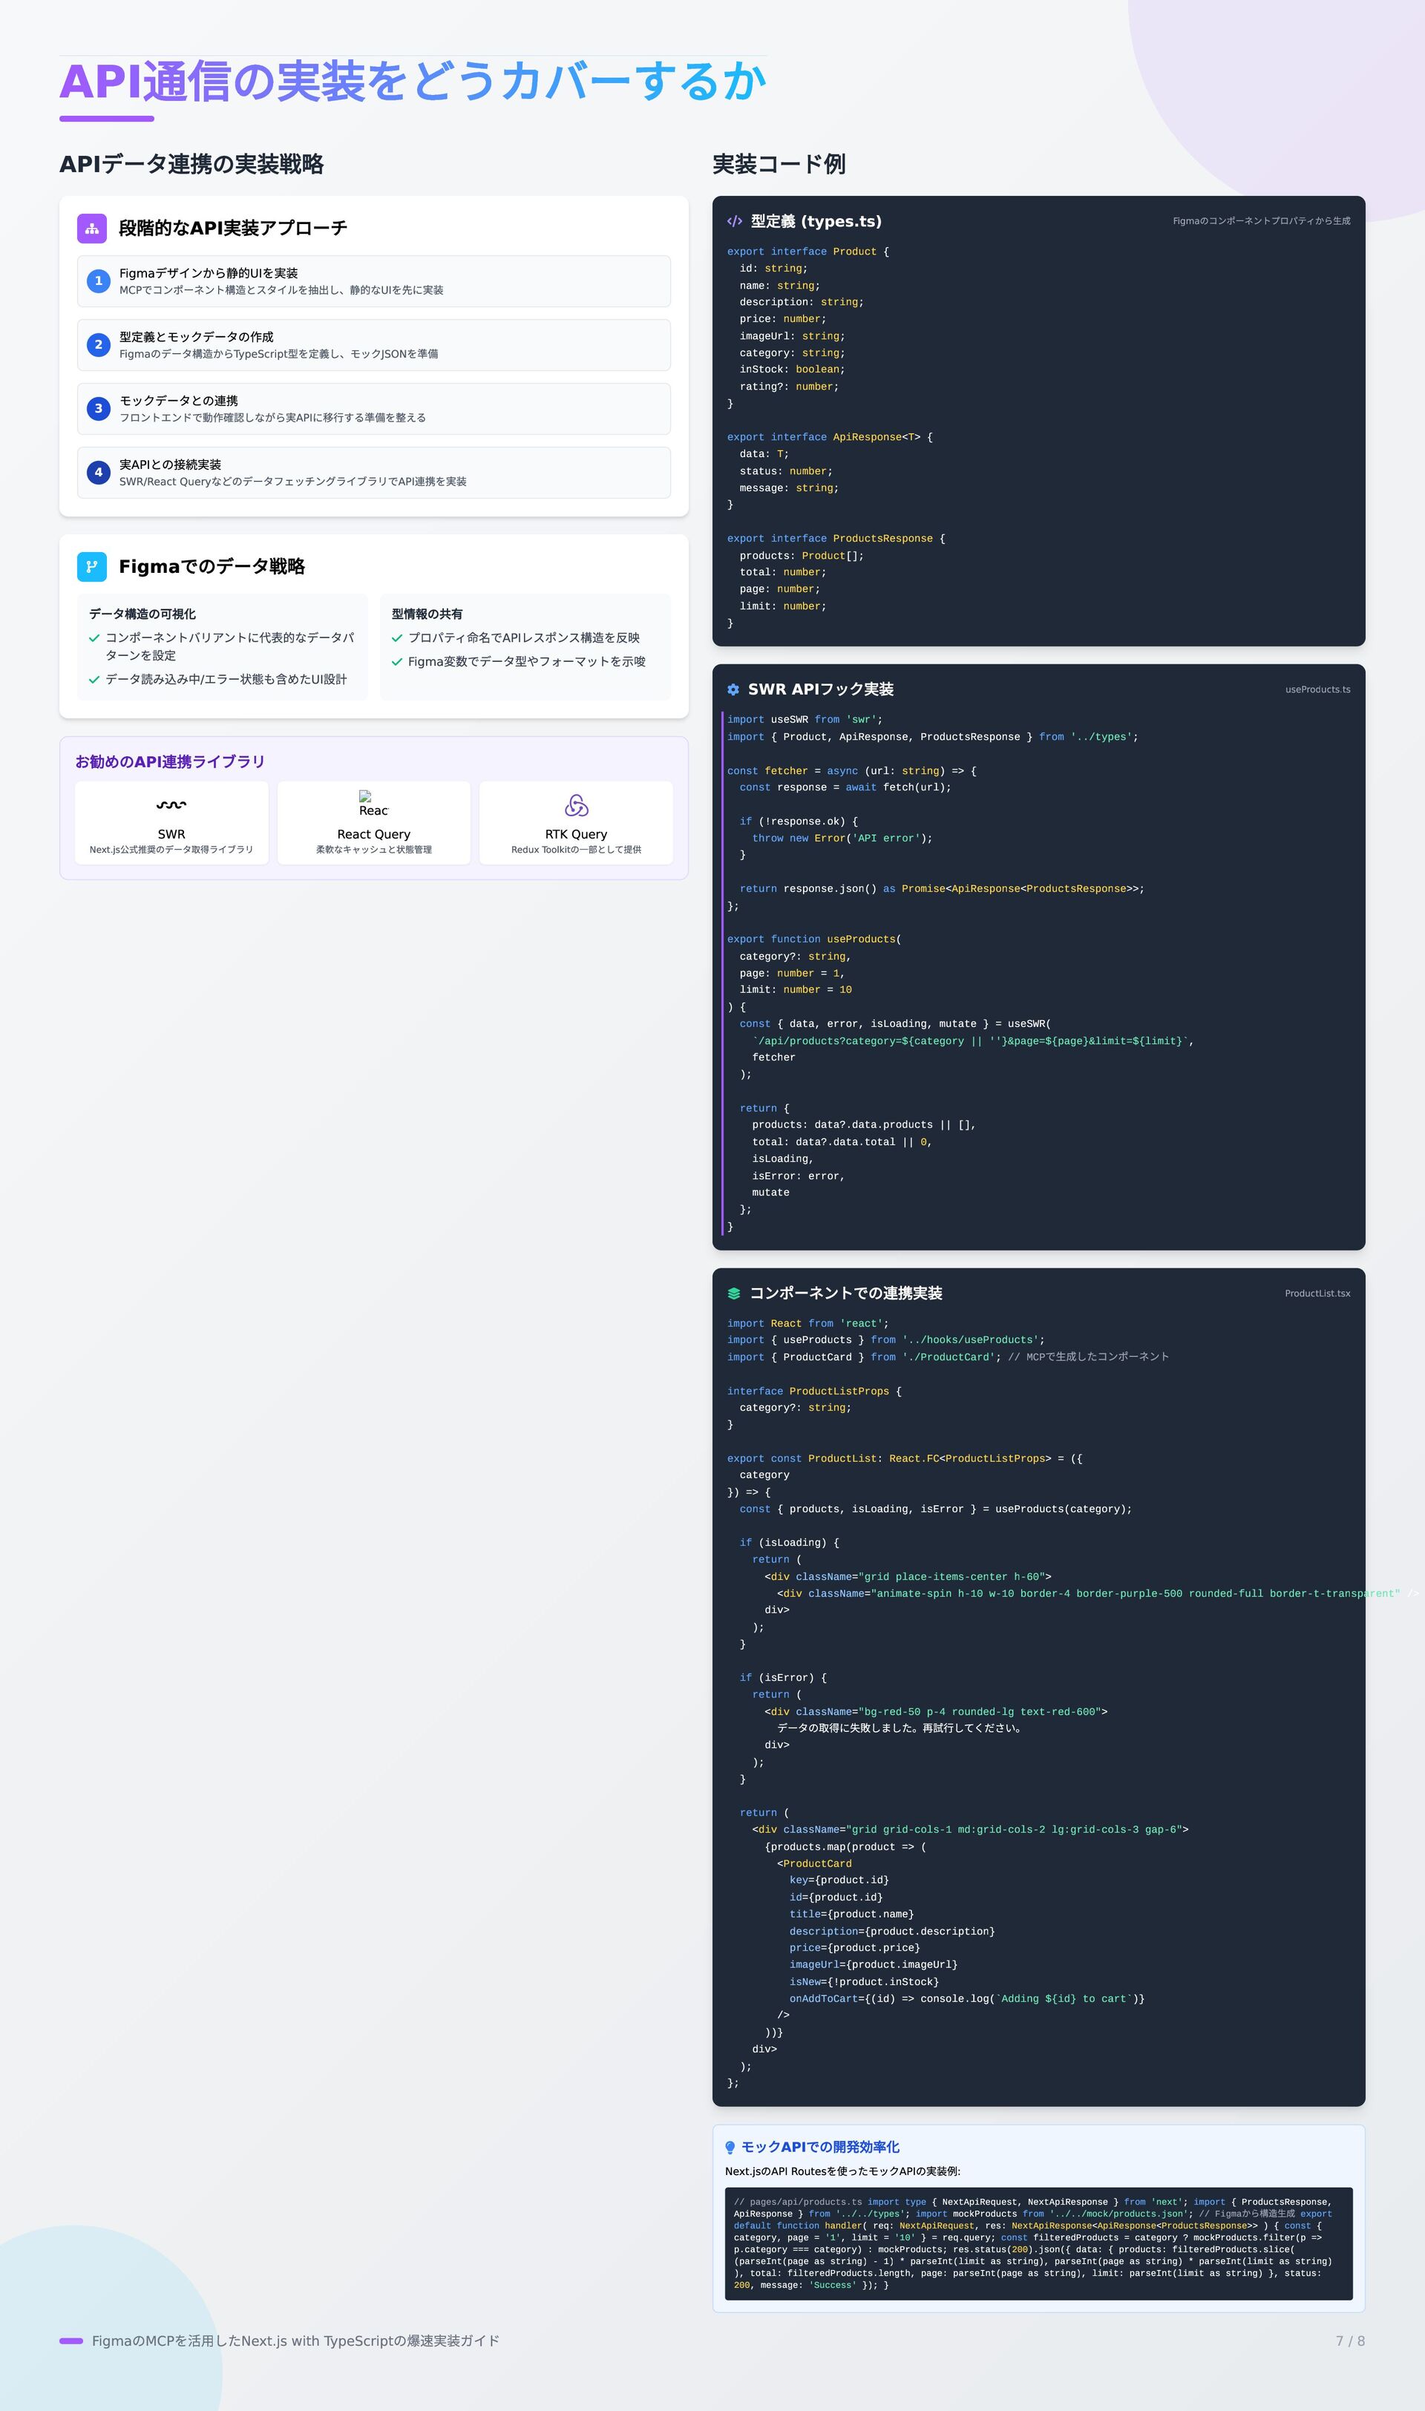
Task: Open the RTK Query library card
Action: [576, 824]
